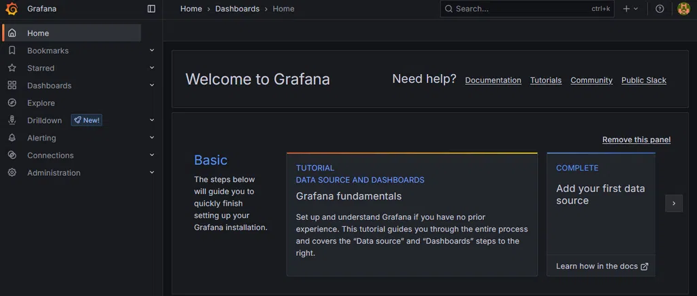Viewport: 697px width, 296px height.
Task: Click the rocket New! badge on Drilldown
Action: pyautogui.click(x=86, y=120)
